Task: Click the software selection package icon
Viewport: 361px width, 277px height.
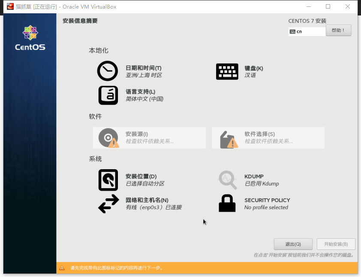Action: [x=229, y=140]
